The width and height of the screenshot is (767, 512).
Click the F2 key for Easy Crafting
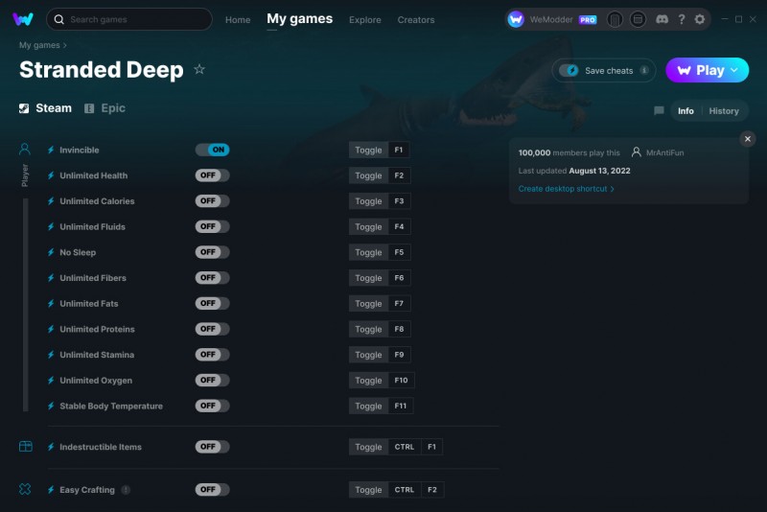click(432, 490)
